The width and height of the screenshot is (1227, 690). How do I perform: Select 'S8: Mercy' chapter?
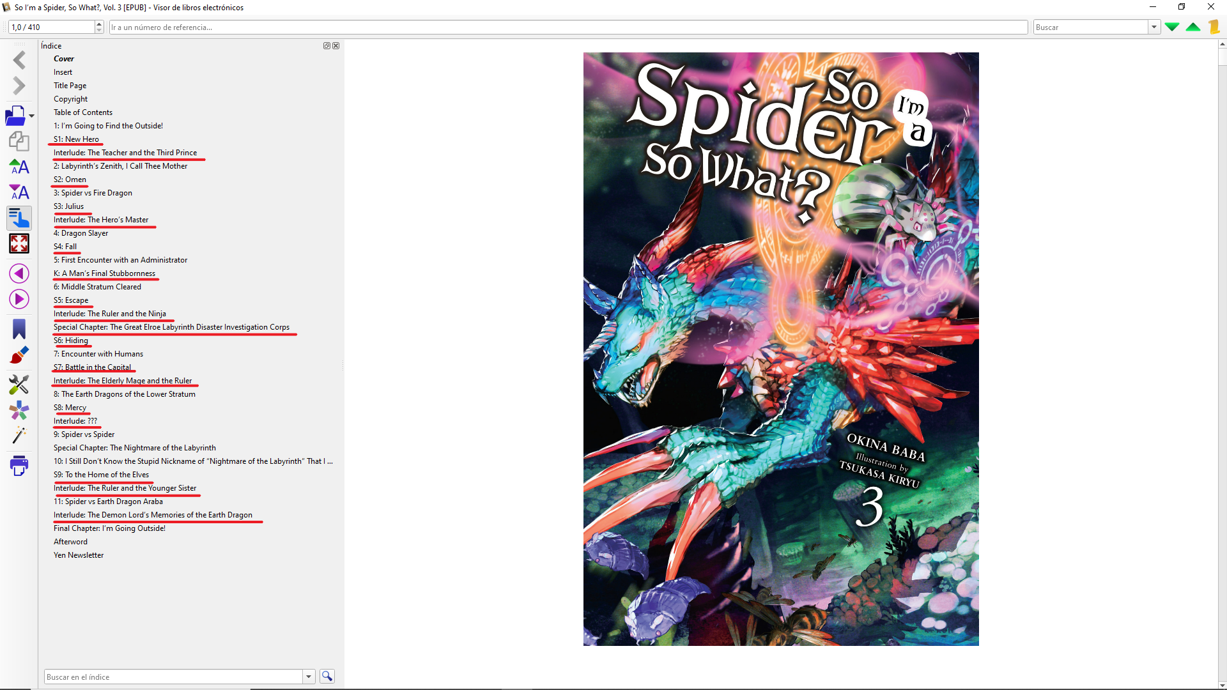70,408
